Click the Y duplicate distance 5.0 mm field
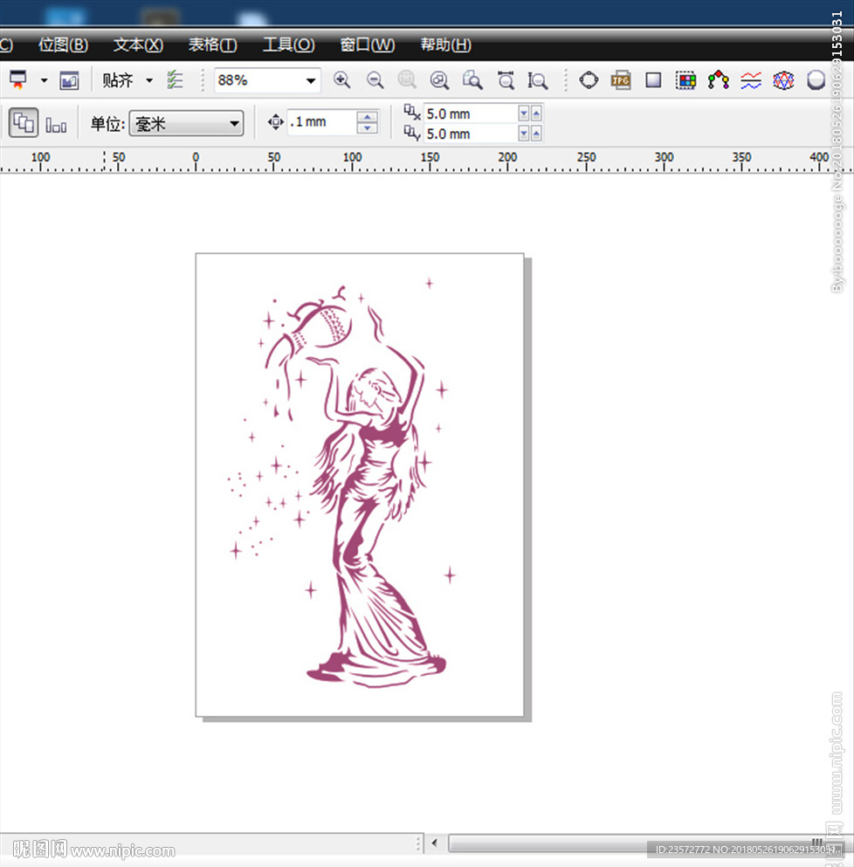This screenshot has height=867, width=854. [471, 134]
